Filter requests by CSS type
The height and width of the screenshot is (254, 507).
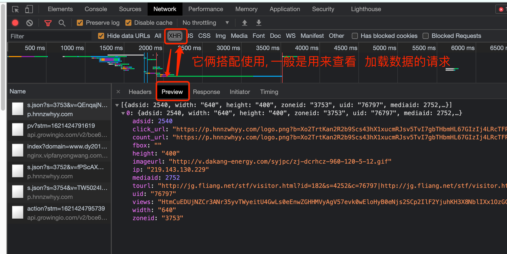pyautogui.click(x=204, y=36)
